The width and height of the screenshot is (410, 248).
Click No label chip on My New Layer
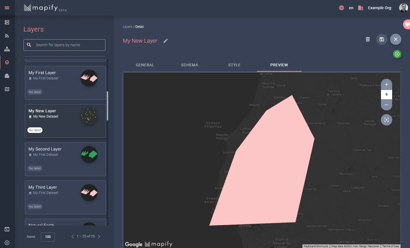pos(35,130)
